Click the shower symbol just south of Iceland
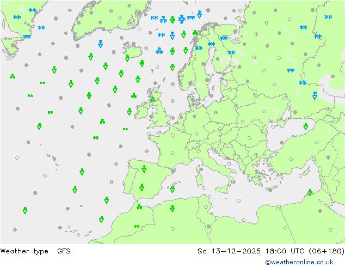 tap(127, 58)
